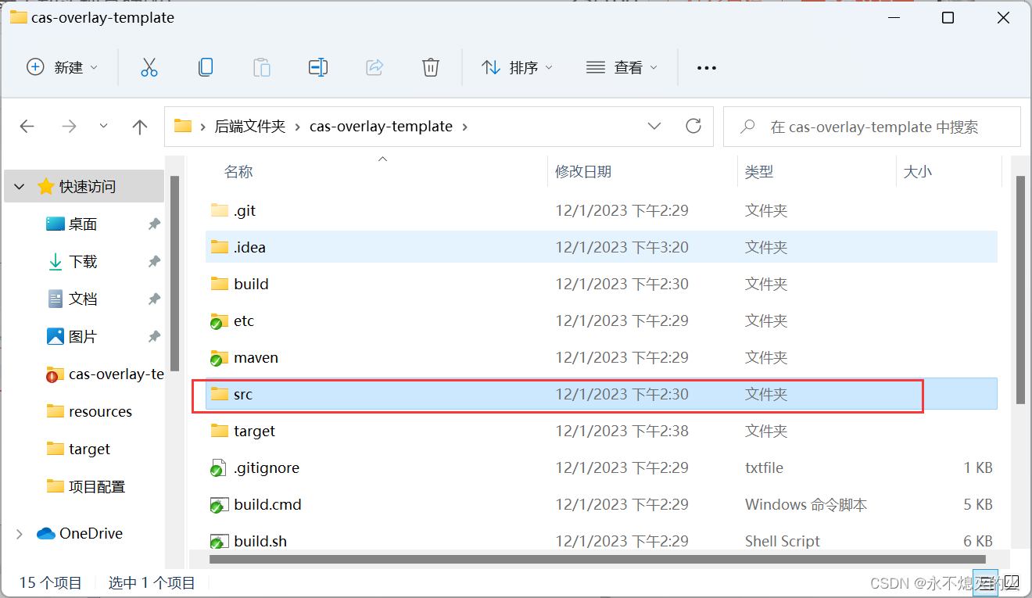
Task: Click the navigation pane scrollbar
Action: pos(175,274)
